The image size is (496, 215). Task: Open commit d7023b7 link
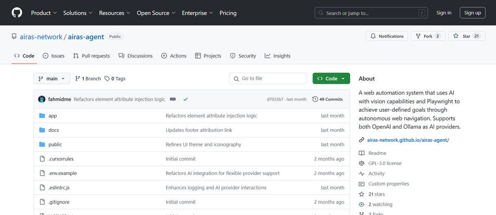(x=275, y=99)
